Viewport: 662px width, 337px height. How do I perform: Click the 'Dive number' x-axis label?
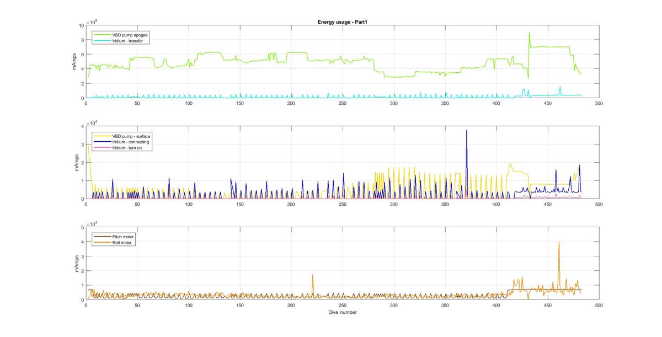coord(343,313)
